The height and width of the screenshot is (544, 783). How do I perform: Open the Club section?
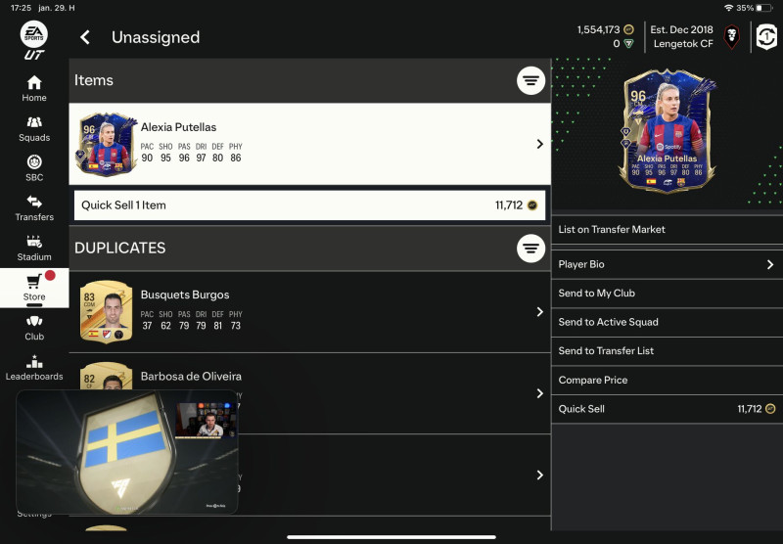34,328
